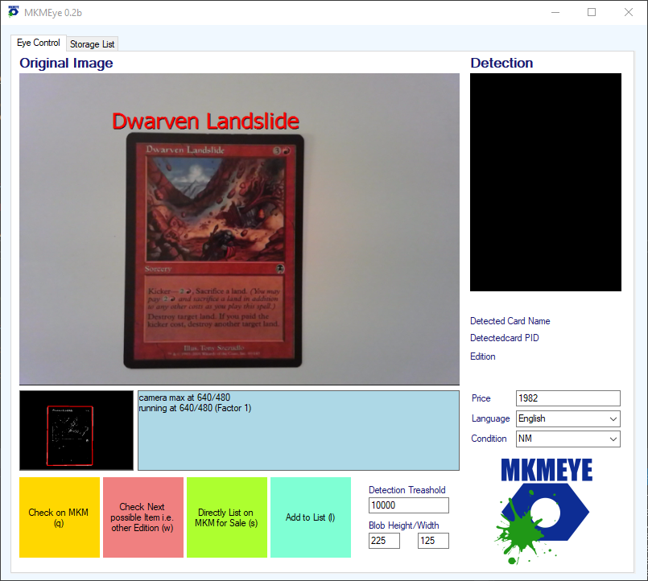
Task: Check next possible item or other edition
Action: 143,517
